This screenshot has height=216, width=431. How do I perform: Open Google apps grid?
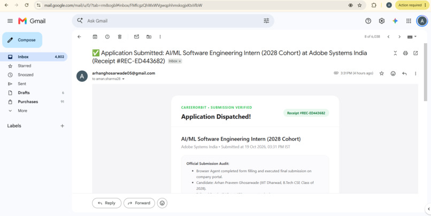pyautogui.click(x=409, y=21)
